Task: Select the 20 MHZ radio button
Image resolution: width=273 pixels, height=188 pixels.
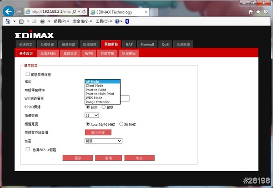Action: pos(121,124)
